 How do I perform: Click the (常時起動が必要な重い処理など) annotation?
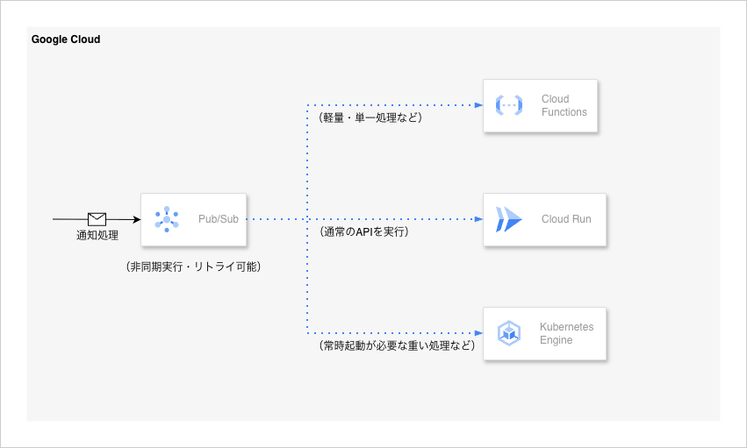point(396,346)
